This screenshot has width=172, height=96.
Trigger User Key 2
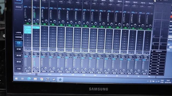click(163, 54)
